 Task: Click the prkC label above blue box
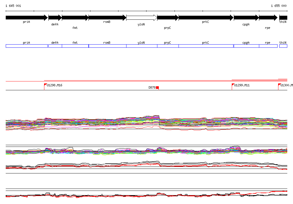tap(205, 43)
